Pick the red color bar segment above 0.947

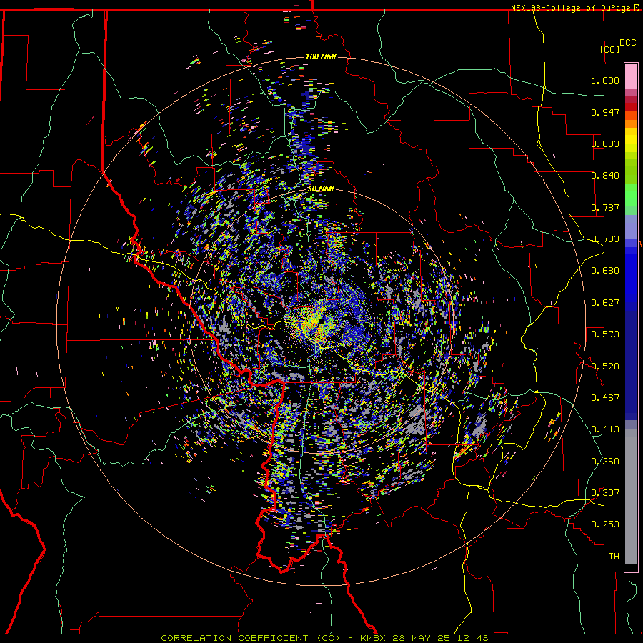(x=631, y=106)
